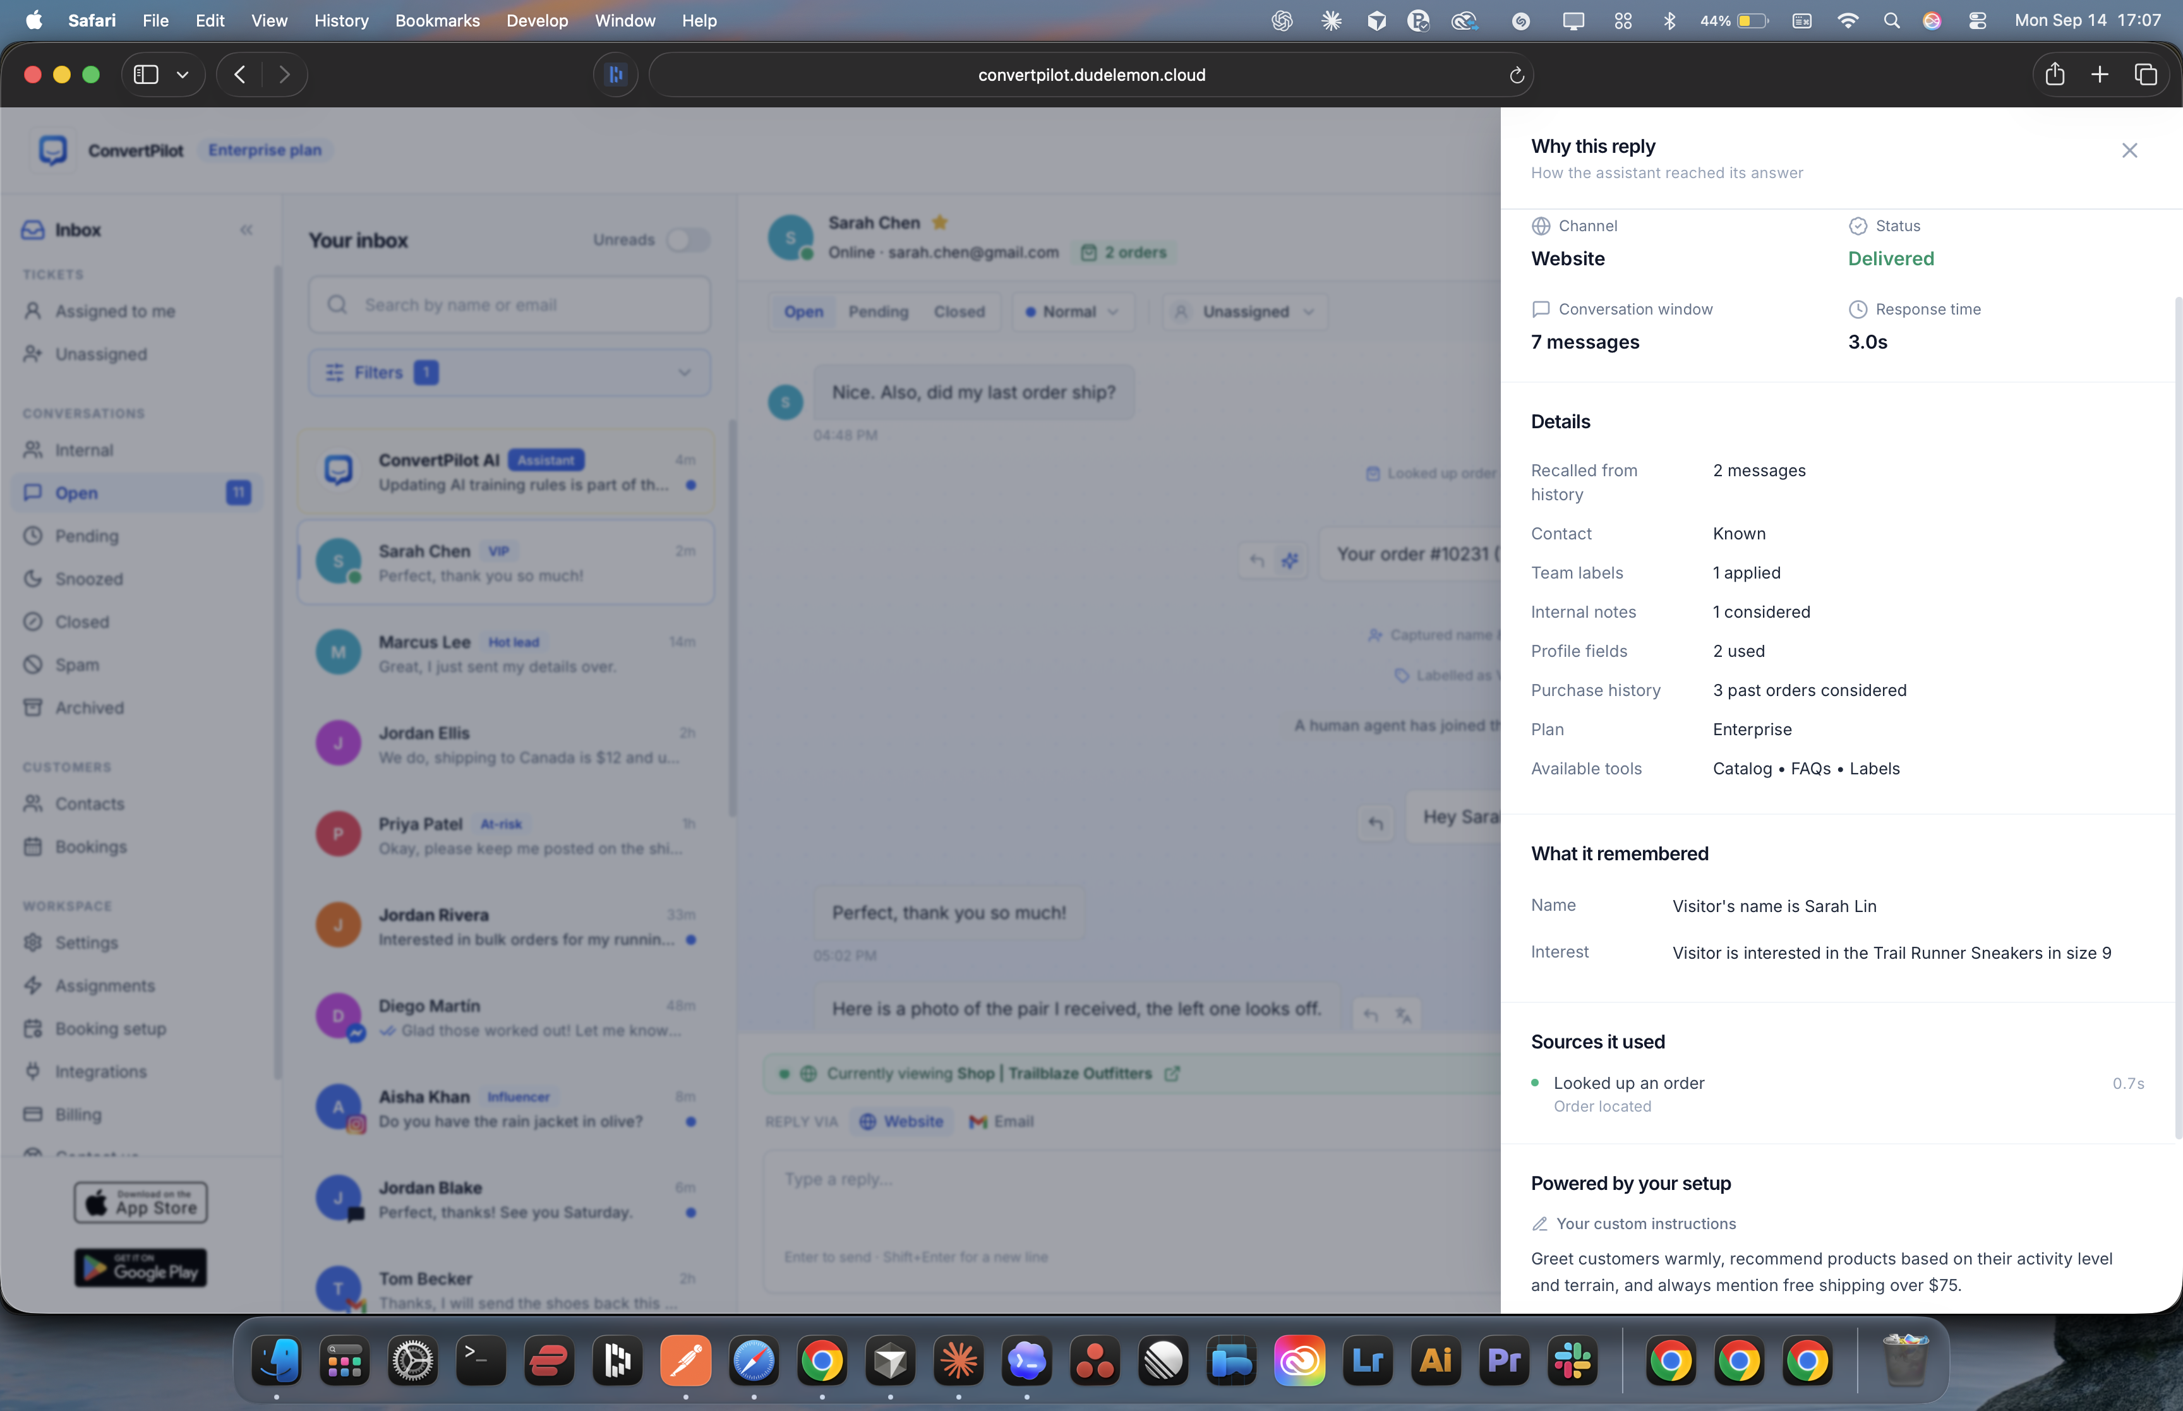Select the Open conversations folder

coord(136,493)
